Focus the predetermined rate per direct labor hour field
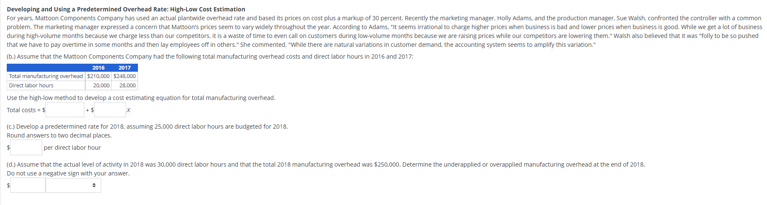This screenshot has height=205, width=767. (26, 148)
